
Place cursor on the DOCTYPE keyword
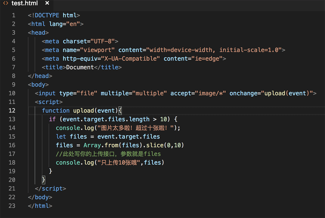click(47, 15)
